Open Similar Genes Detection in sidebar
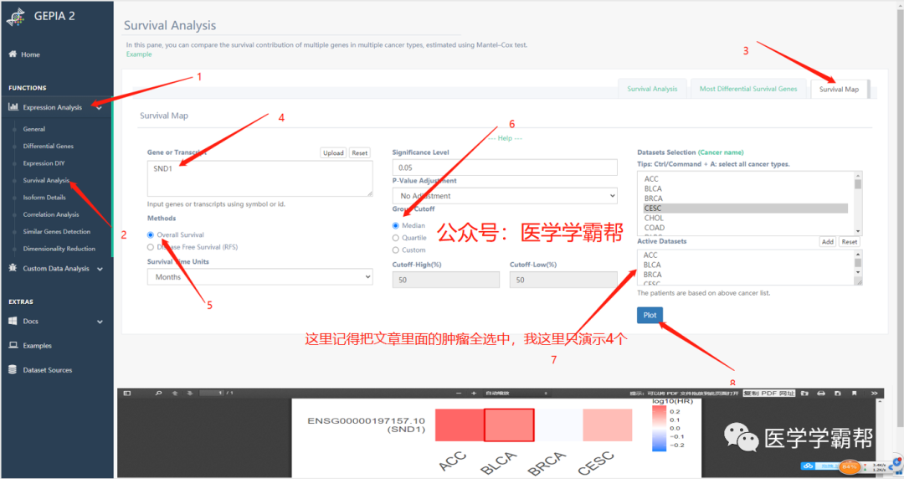The width and height of the screenshot is (904, 479). pyautogui.click(x=57, y=231)
